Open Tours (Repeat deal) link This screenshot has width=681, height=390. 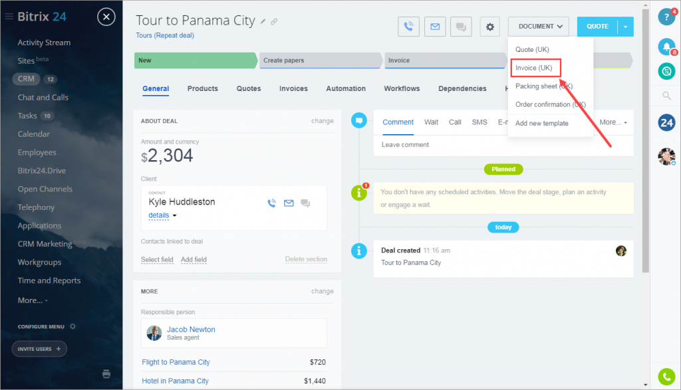point(165,36)
